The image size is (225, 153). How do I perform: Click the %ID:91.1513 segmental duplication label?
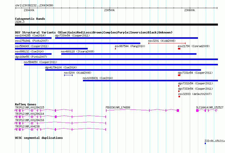(x=215, y=141)
